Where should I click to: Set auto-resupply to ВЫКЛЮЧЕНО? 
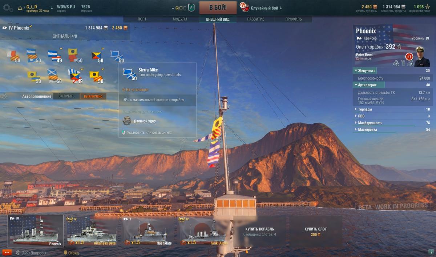93,96
